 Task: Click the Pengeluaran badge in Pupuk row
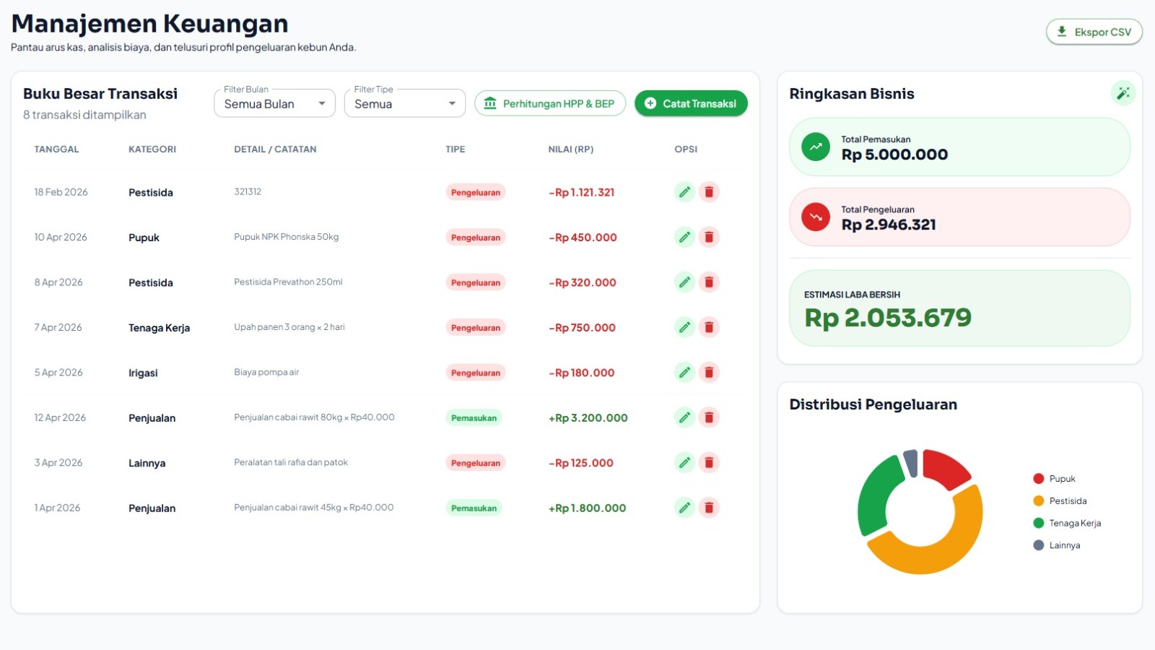click(x=476, y=238)
